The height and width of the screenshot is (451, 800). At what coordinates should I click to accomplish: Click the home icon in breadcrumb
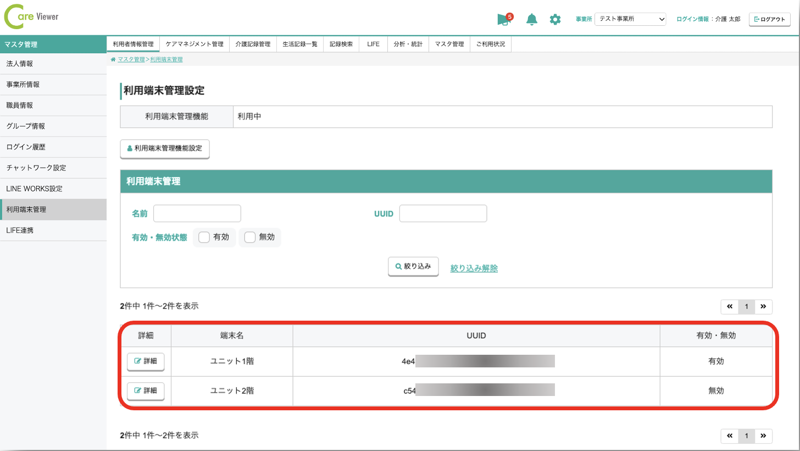tap(113, 59)
